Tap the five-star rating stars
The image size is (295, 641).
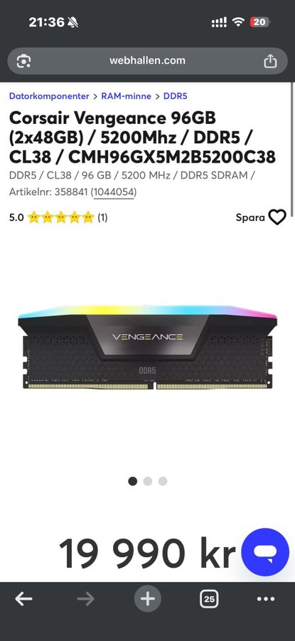pos(61,217)
